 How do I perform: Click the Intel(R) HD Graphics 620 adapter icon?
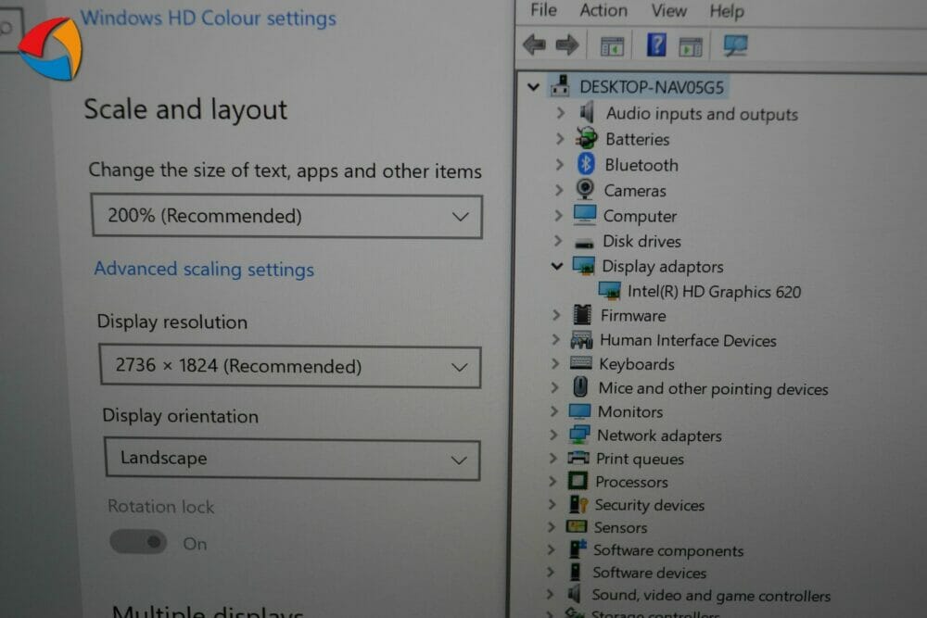(x=610, y=290)
